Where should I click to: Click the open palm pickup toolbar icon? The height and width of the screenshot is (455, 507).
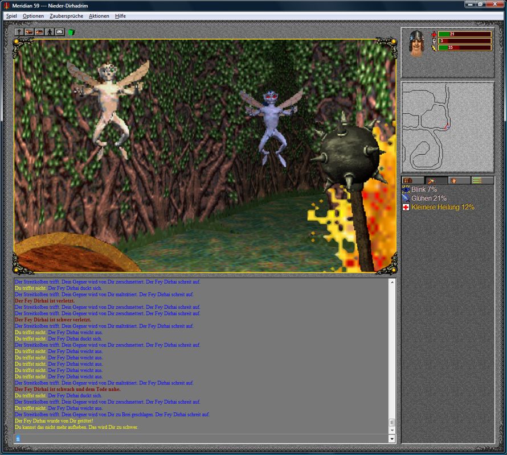click(39, 32)
